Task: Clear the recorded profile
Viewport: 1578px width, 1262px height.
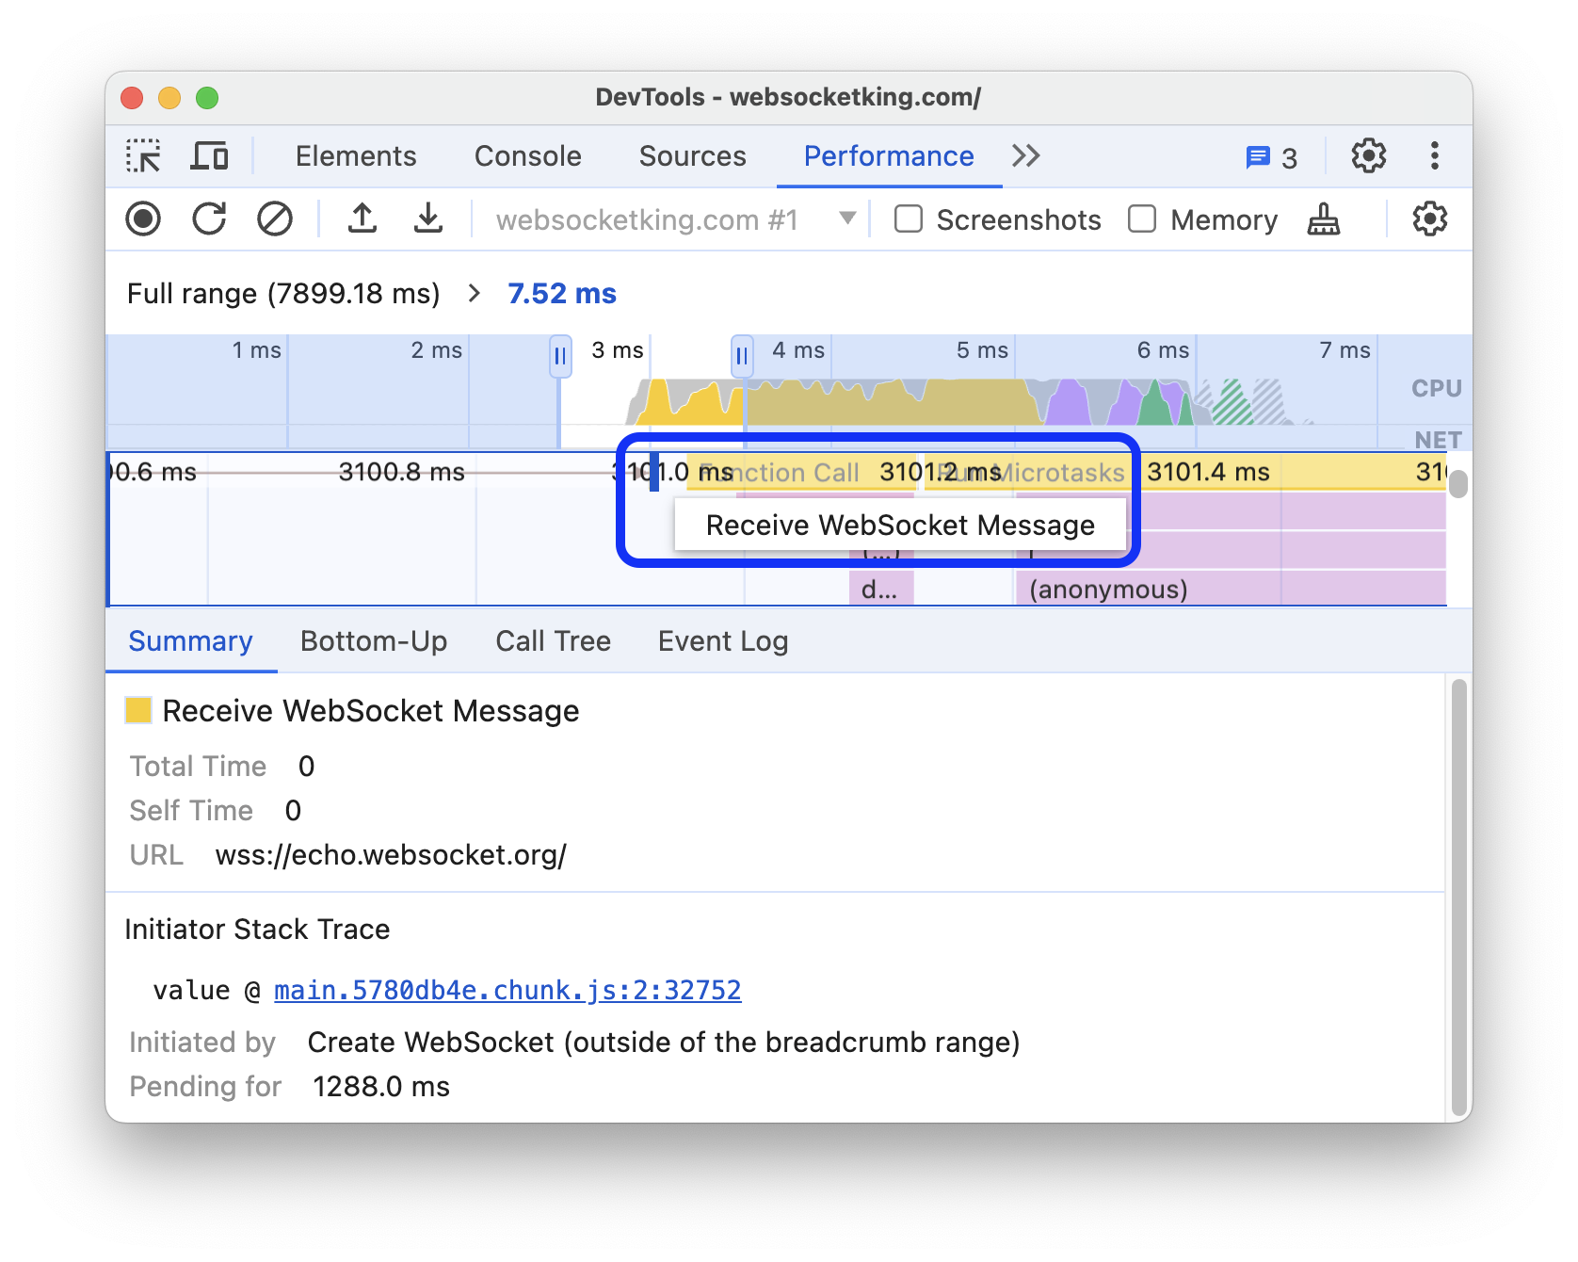Action: click(x=275, y=218)
